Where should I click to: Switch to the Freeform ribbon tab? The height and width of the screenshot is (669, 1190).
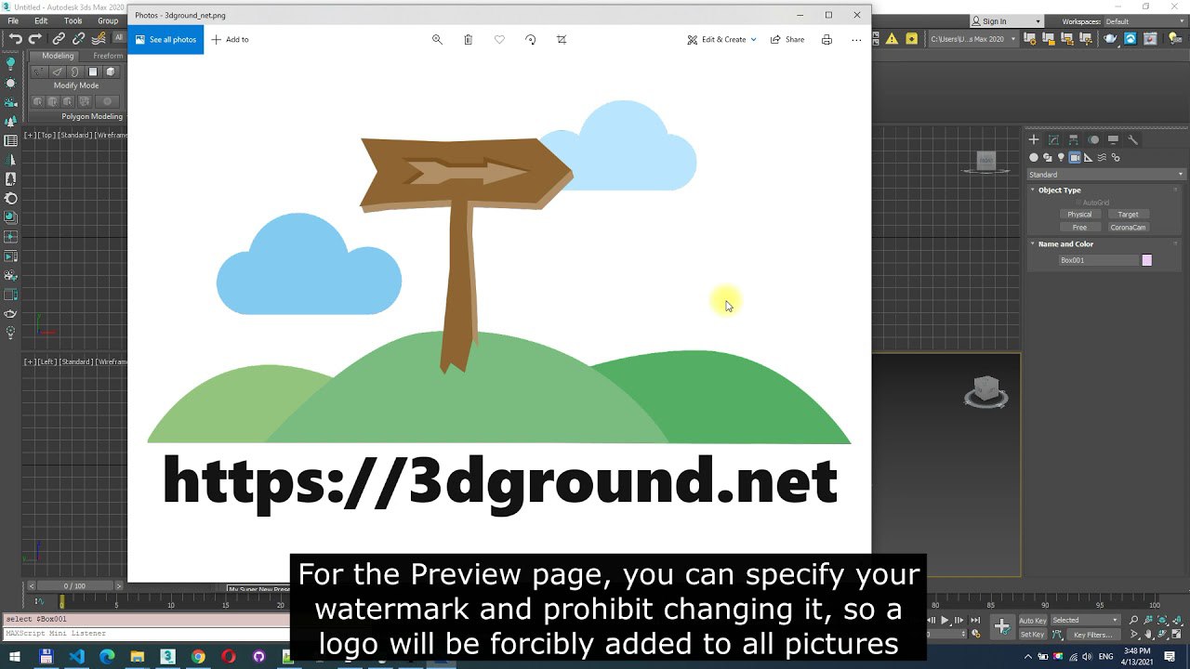tap(108, 56)
